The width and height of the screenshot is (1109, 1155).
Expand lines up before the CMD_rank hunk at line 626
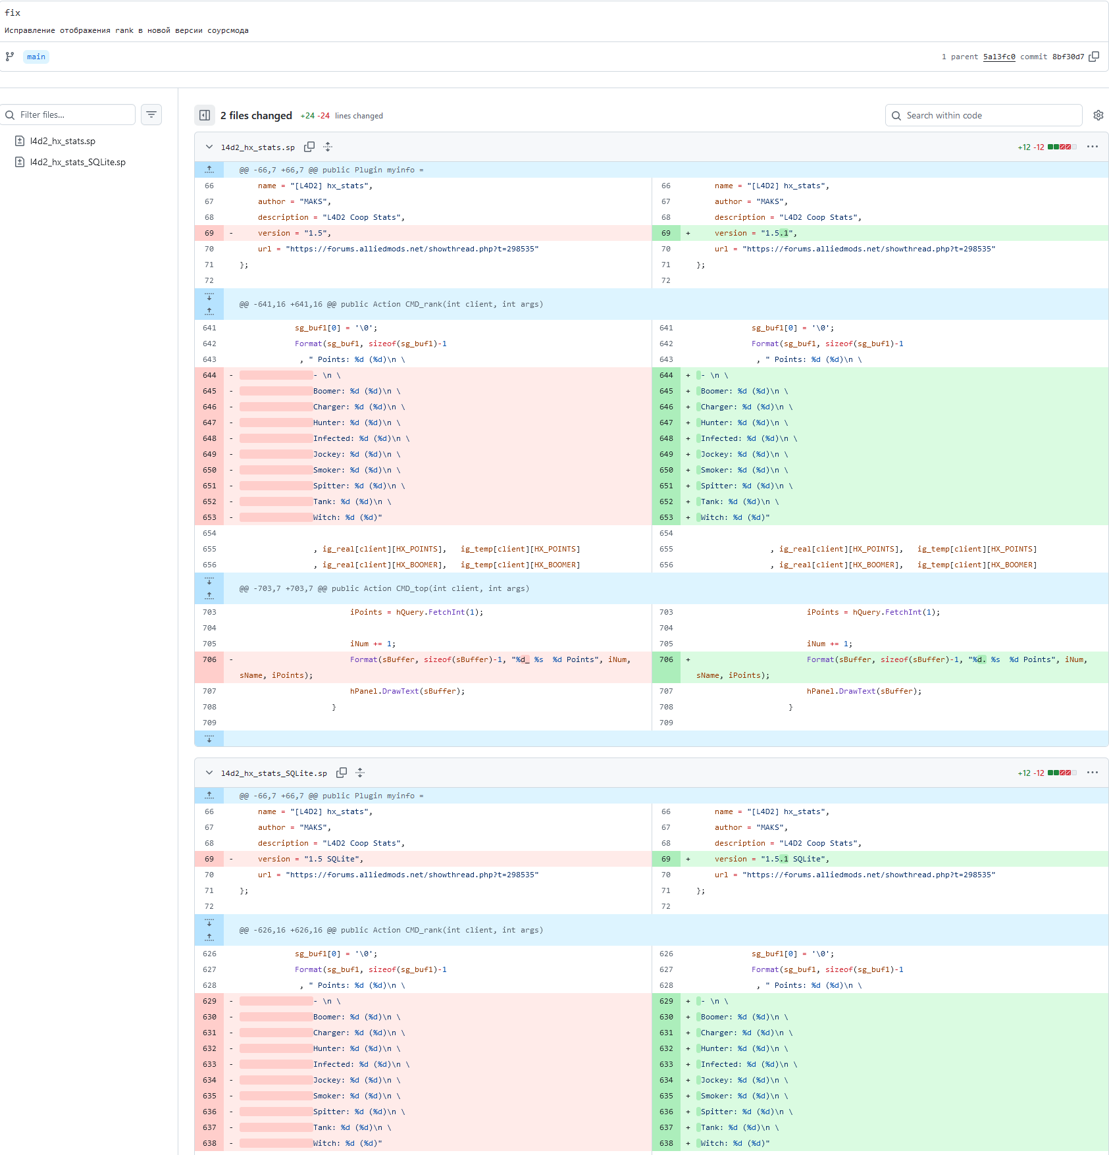(209, 938)
